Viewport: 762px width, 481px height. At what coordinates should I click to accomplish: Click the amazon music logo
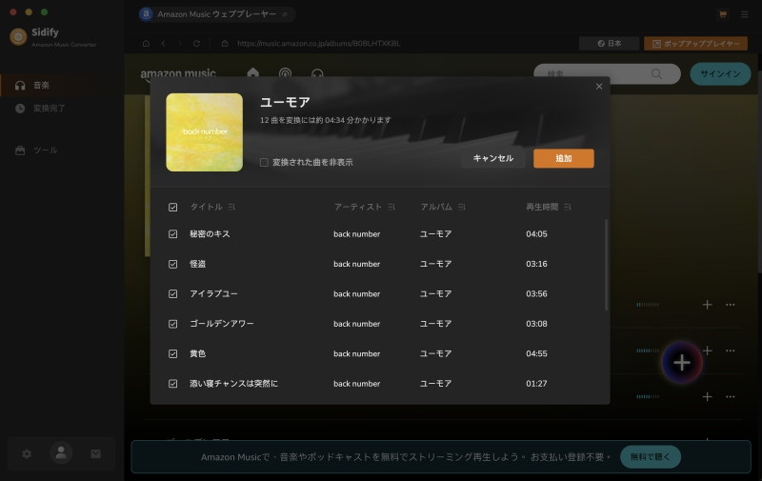point(178,74)
